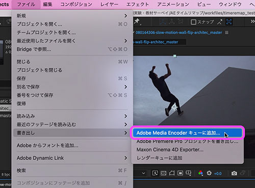Choose 復帰 menu item

click(72, 103)
